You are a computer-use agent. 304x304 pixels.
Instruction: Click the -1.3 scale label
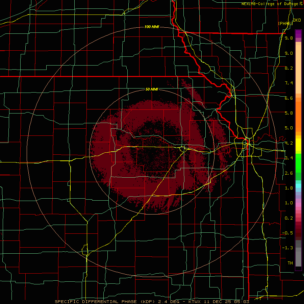pos(287,248)
